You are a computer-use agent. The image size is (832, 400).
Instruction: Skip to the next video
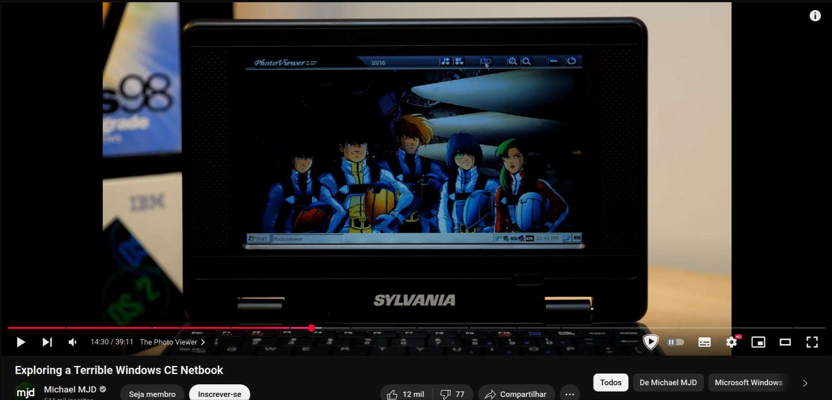coord(47,342)
